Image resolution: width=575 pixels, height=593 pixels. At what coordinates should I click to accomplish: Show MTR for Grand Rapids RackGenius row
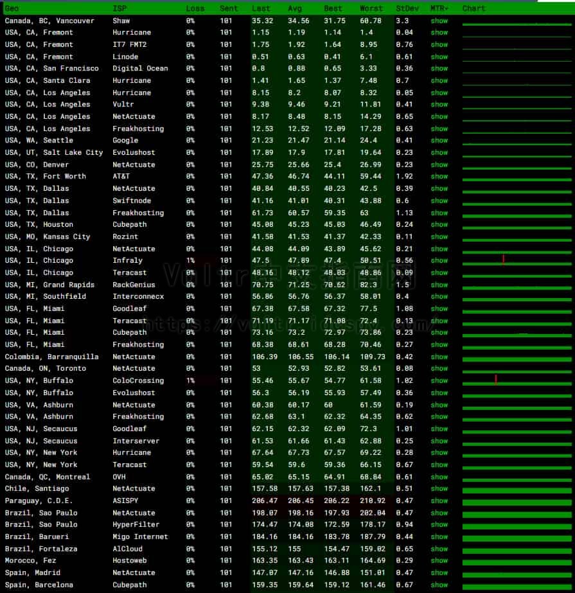tap(439, 285)
